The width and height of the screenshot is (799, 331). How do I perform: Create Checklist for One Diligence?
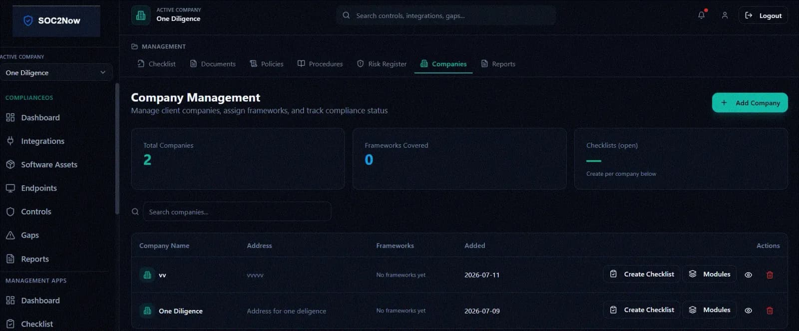[x=642, y=310]
